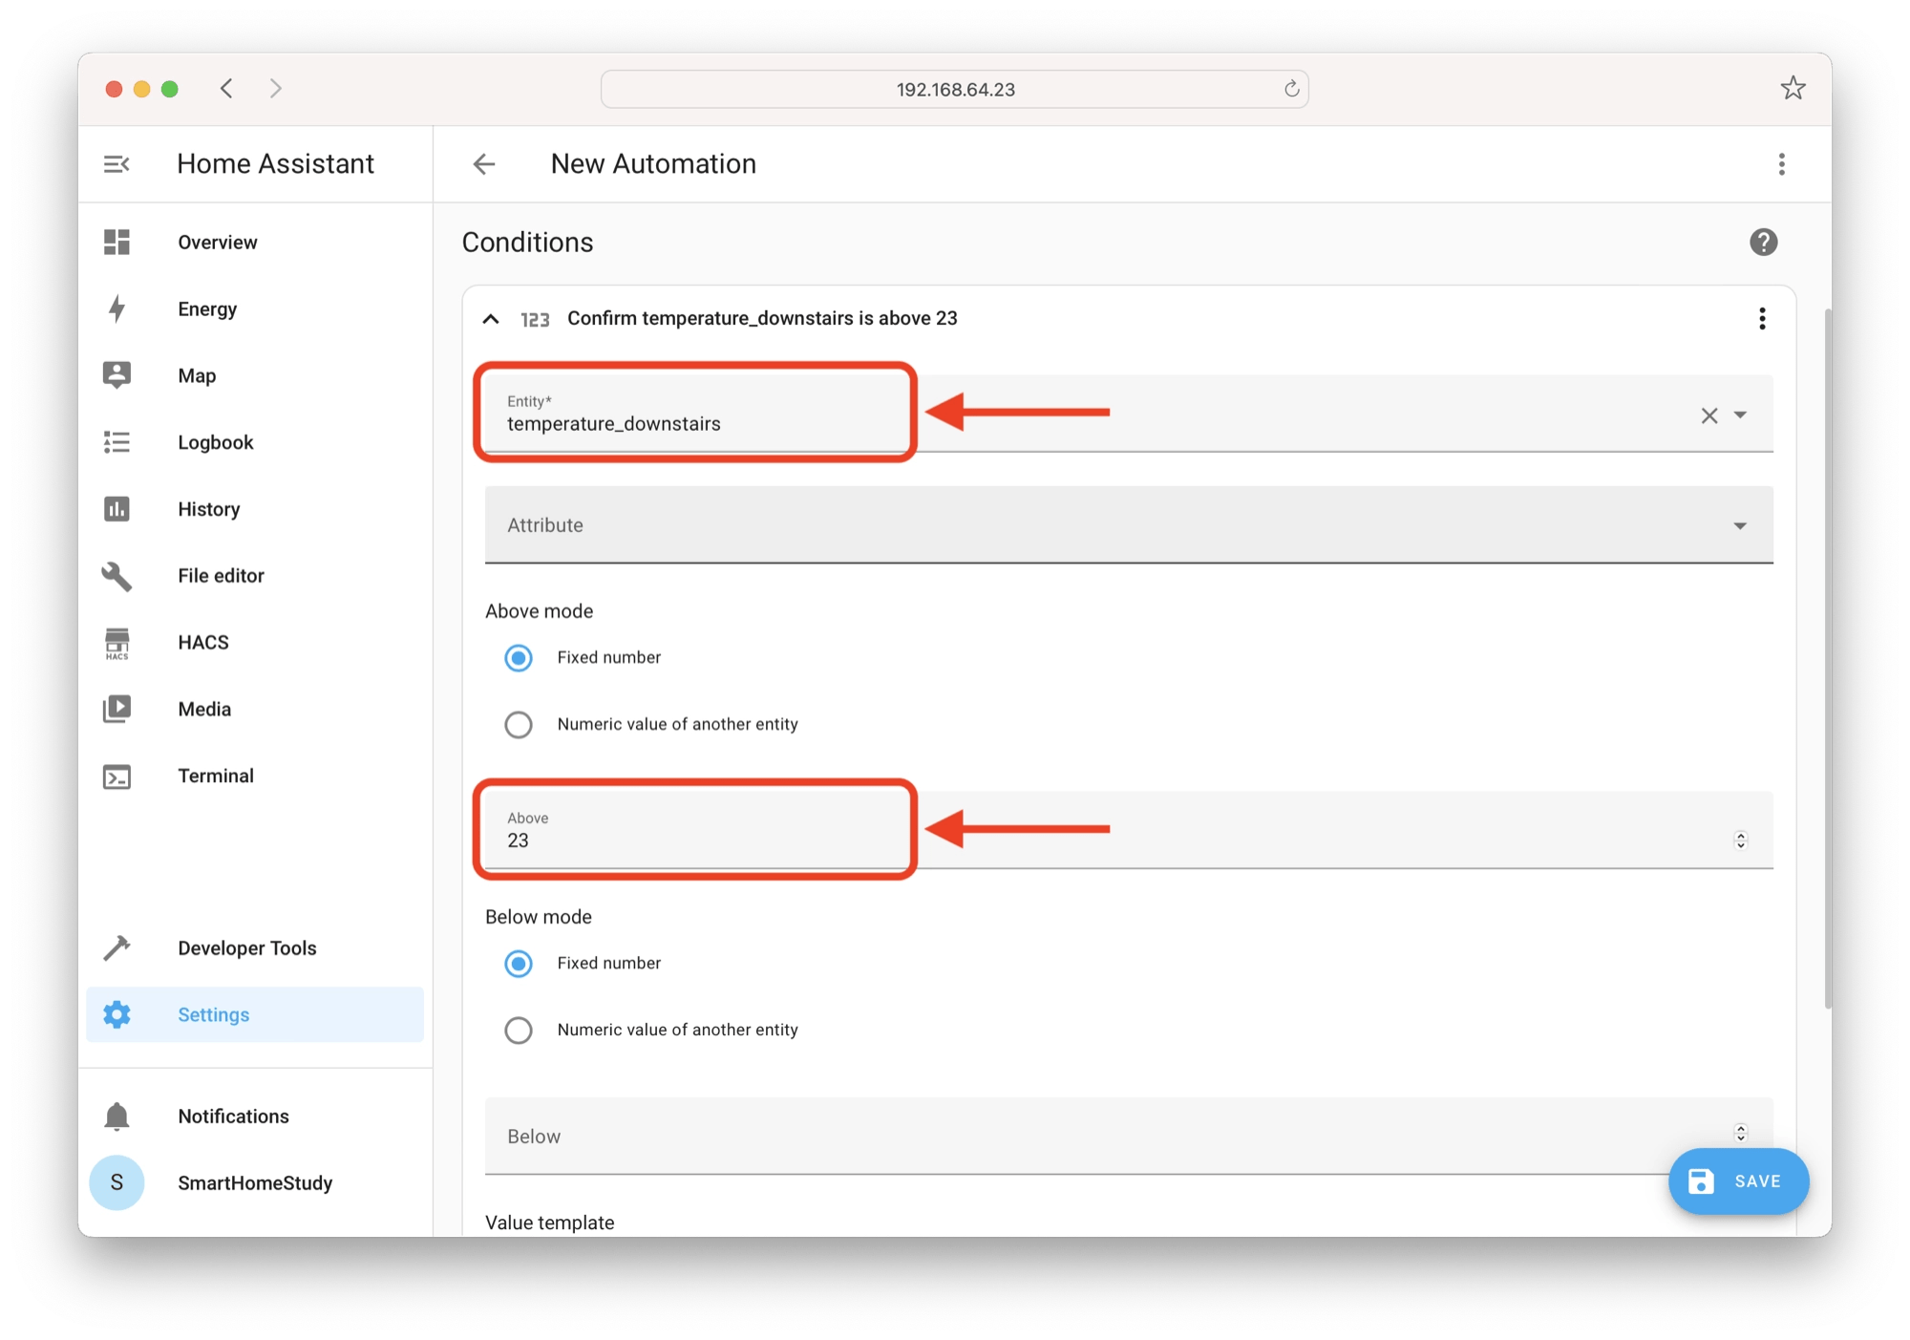The width and height of the screenshot is (1910, 1340).
Task: Open the condition's three-dot menu
Action: (x=1761, y=318)
